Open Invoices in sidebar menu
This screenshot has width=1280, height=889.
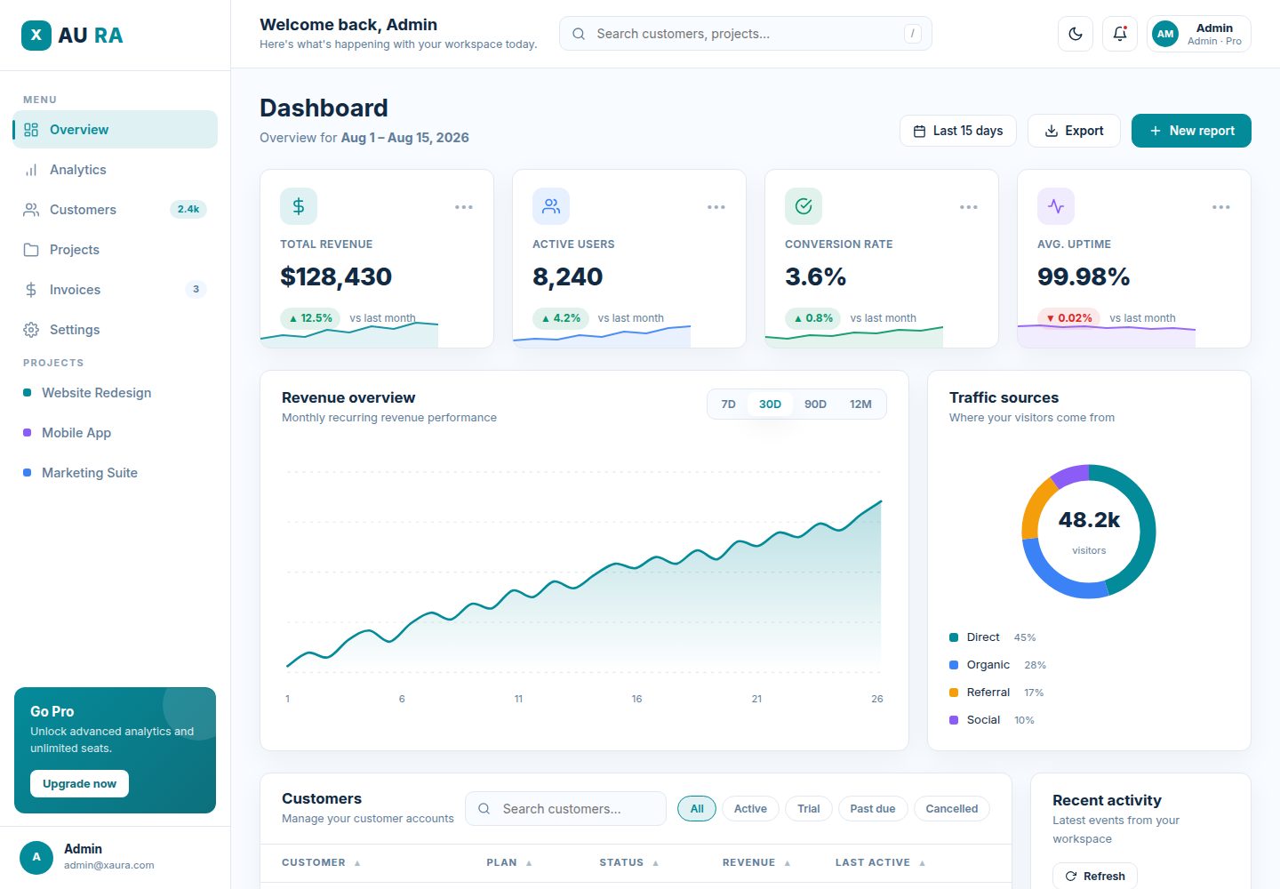click(116, 290)
